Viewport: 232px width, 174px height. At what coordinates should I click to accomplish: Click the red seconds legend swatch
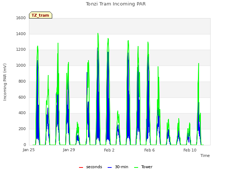coord(81,167)
